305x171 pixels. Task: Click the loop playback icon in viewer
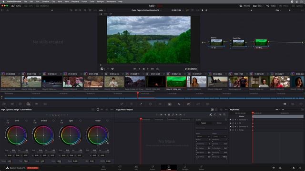[x=158, y=69]
